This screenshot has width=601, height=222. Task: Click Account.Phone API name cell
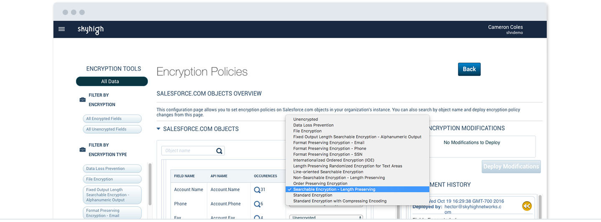point(225,204)
